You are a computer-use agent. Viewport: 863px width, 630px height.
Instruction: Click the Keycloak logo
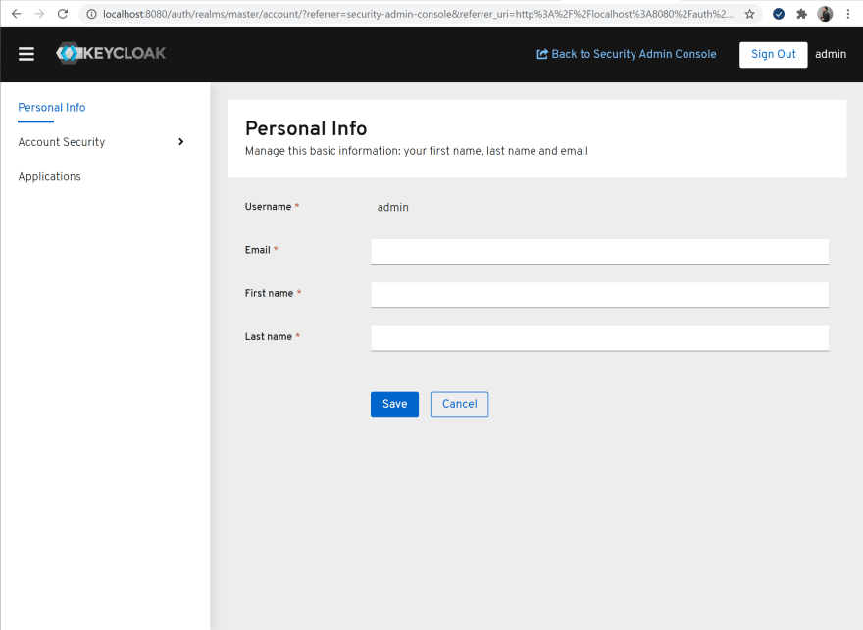click(111, 53)
